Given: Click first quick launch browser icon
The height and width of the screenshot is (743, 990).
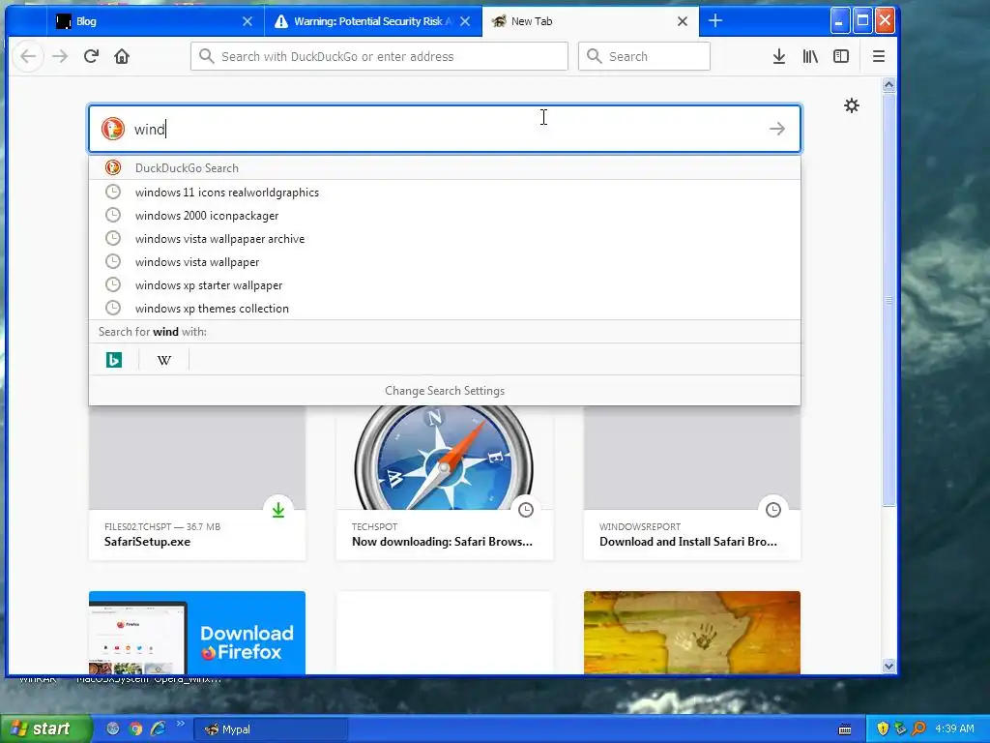Looking at the screenshot, I should click(112, 729).
